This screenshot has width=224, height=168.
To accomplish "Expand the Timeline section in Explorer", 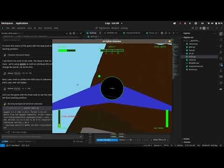I will [x=187, y=142].
